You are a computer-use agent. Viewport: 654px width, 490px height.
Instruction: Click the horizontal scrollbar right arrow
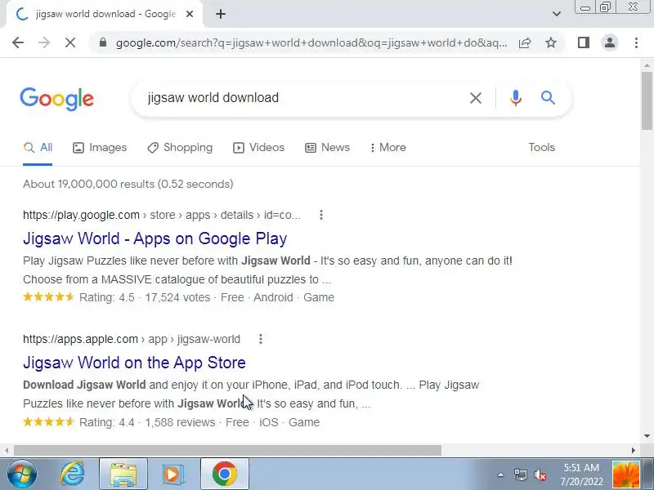pos(634,450)
